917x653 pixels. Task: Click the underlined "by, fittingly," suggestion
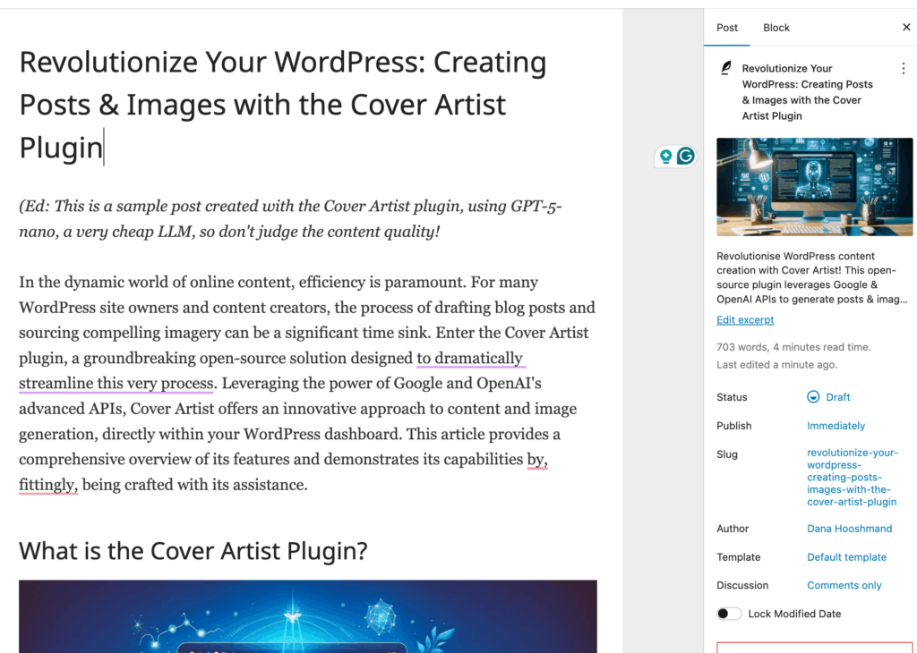click(x=48, y=486)
